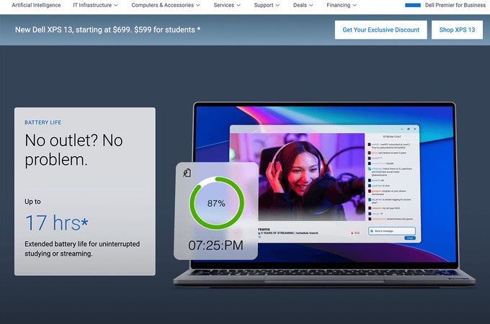
Task: Click the chat message input field
Action: (392, 231)
